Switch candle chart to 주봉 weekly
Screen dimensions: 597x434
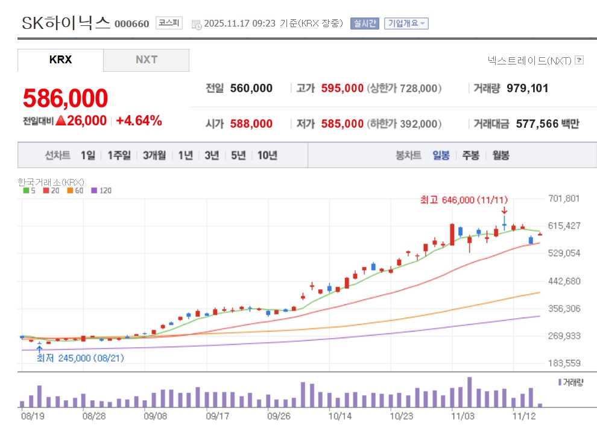click(x=470, y=156)
